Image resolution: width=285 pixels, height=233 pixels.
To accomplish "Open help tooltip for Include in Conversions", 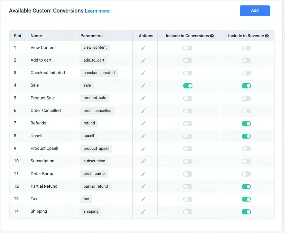I will pyautogui.click(x=212, y=36).
